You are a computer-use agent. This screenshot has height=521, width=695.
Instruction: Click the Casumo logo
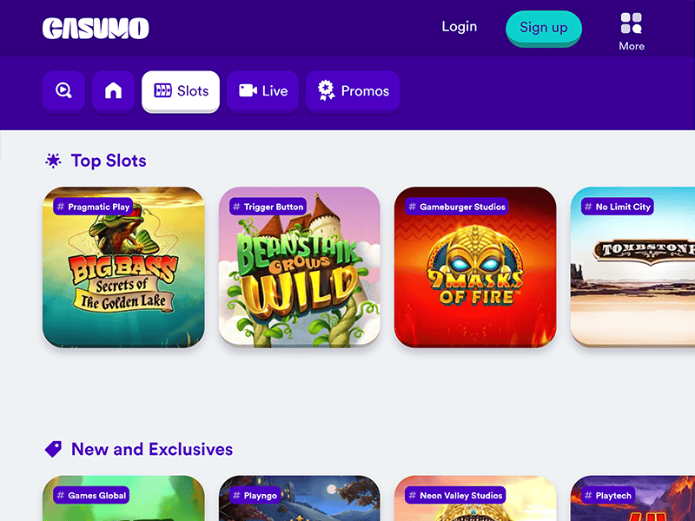tap(96, 29)
